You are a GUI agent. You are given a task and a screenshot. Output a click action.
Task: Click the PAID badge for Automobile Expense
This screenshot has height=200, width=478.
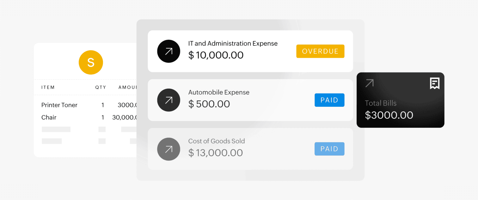(329, 100)
